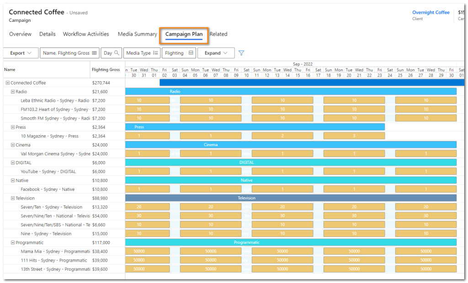Image resolution: width=468 pixels, height=283 pixels.
Task: Collapse the Press media group
Action: coord(13,127)
